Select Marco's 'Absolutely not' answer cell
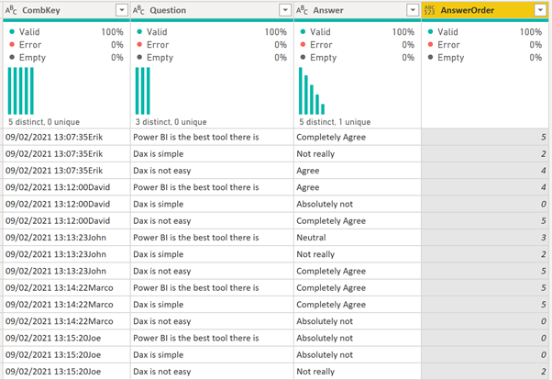This screenshot has width=552, height=380. click(358, 321)
